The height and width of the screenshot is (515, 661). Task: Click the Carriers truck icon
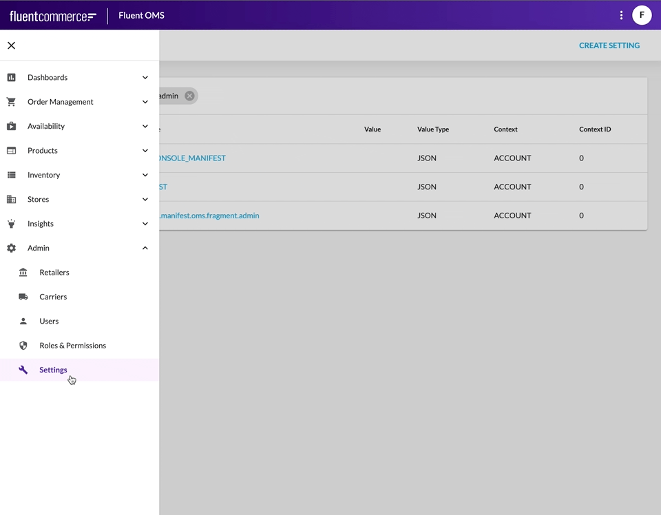point(23,297)
